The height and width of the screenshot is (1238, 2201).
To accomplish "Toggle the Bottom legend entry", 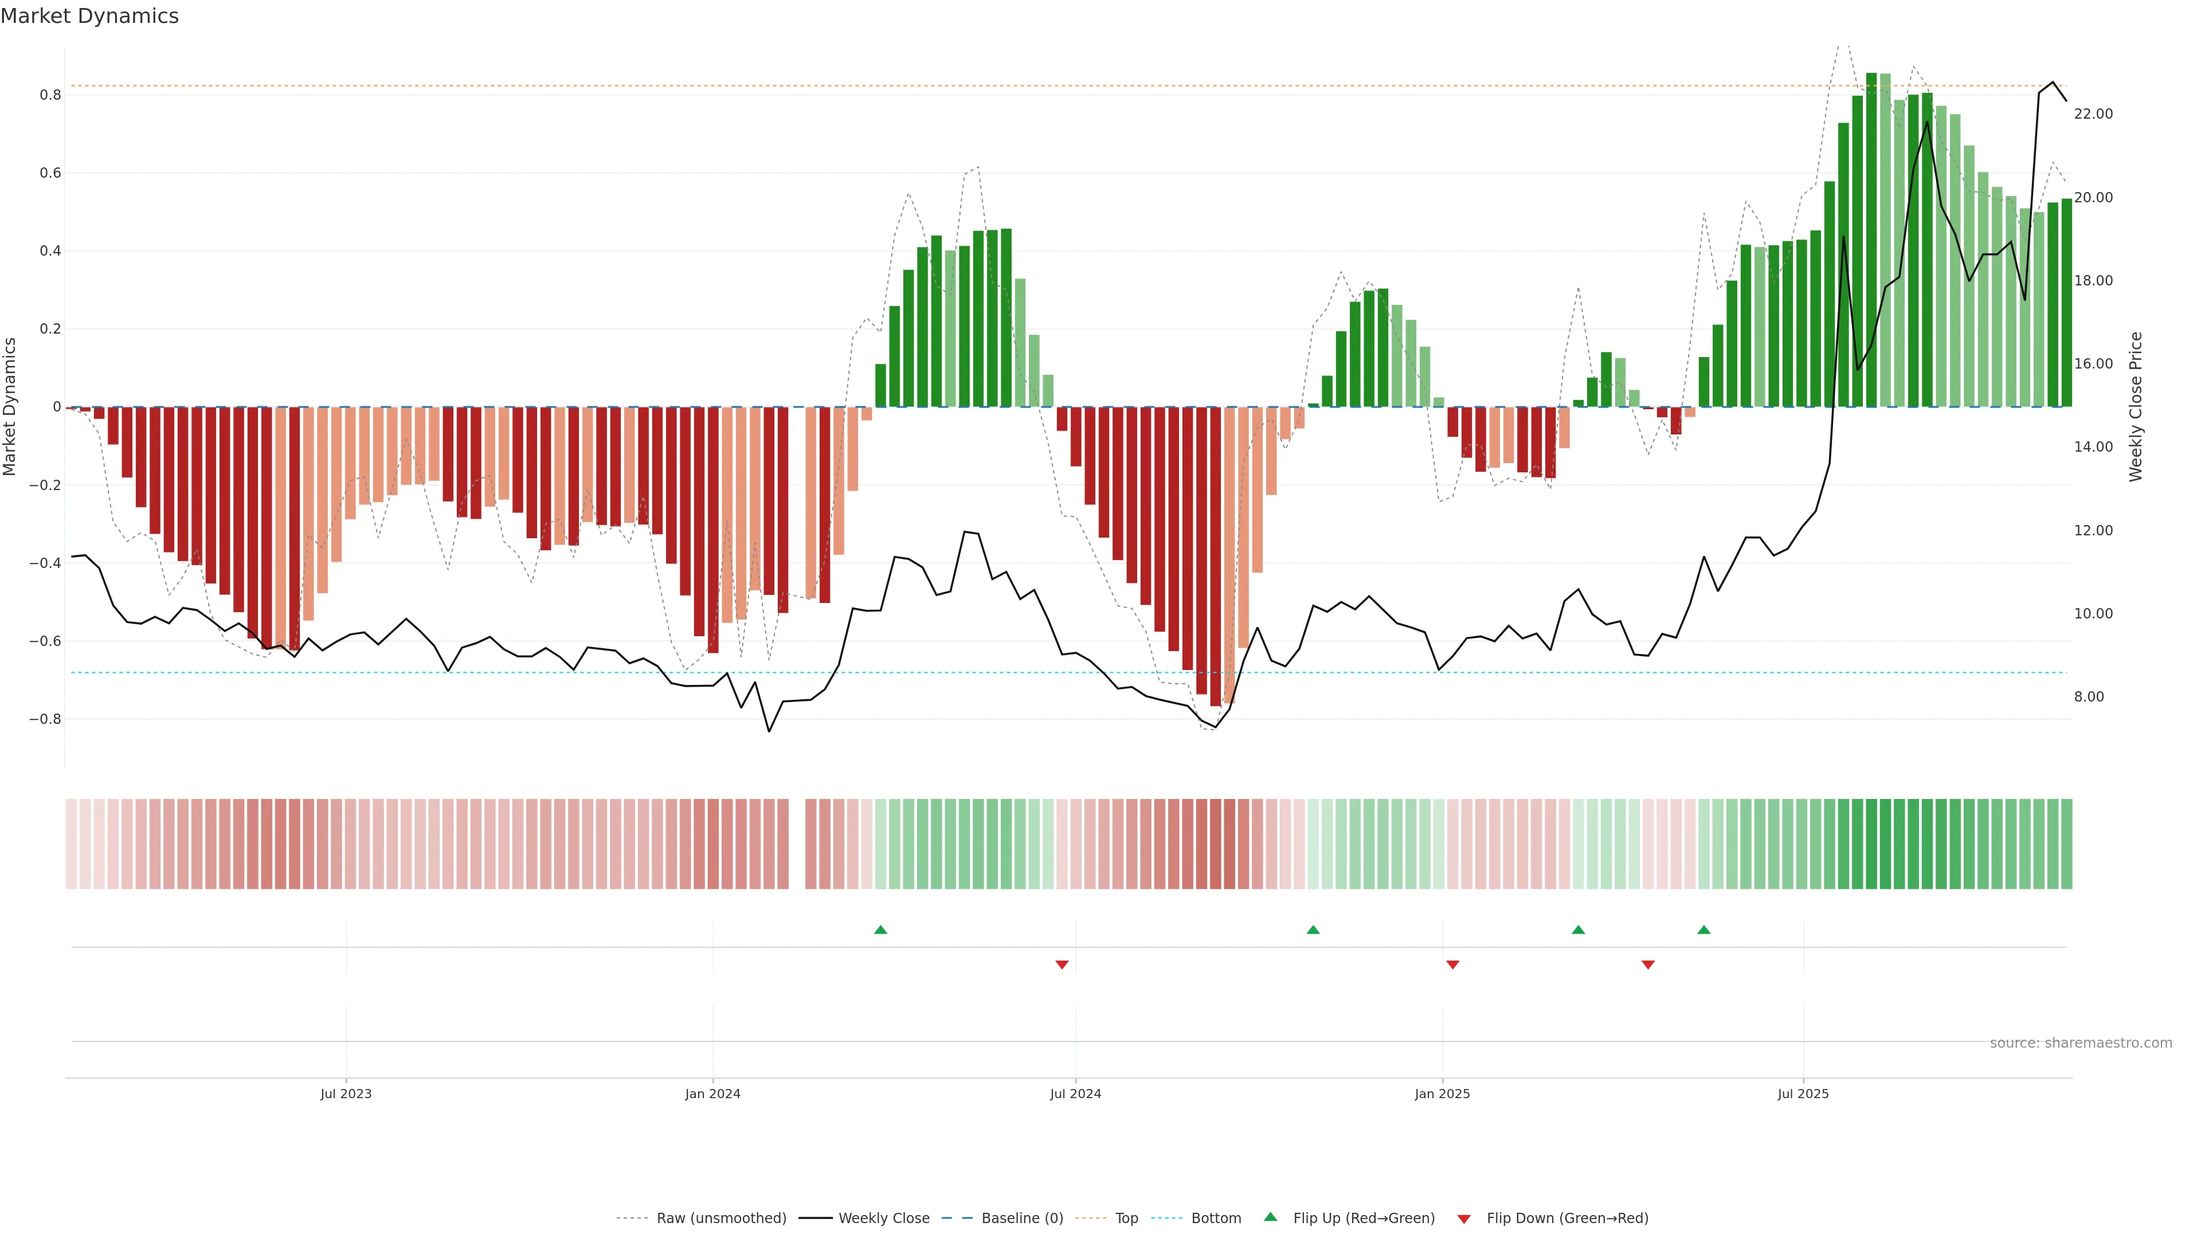I will click(x=1216, y=1217).
